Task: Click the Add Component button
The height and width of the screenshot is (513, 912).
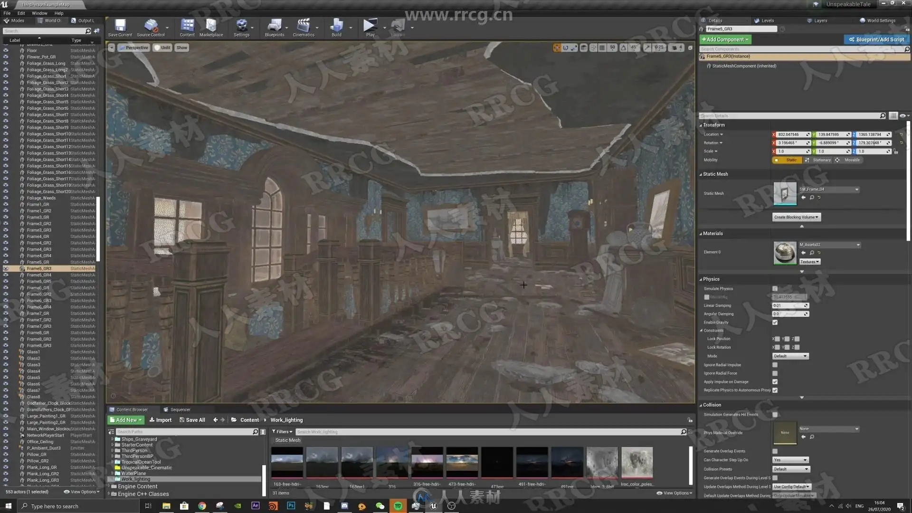Action: (x=724, y=39)
